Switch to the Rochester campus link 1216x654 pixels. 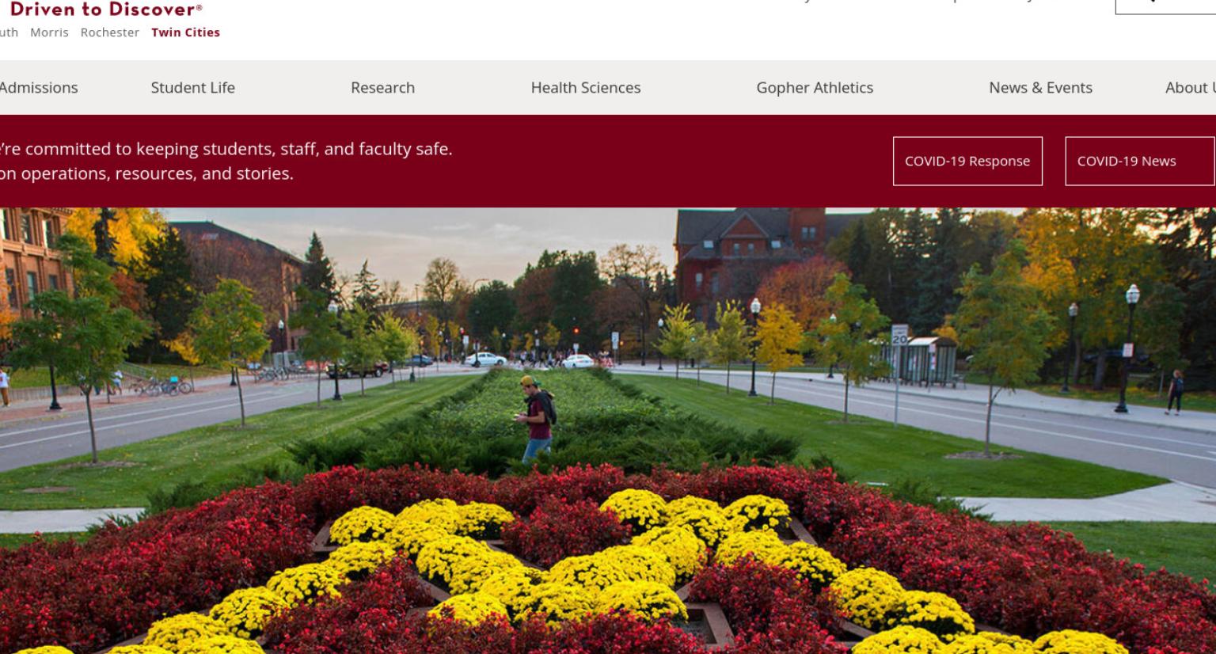[x=109, y=32]
